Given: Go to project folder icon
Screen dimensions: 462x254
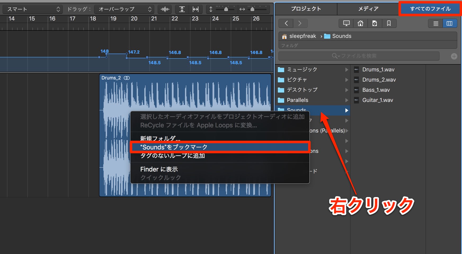Looking at the screenshot, I should (x=375, y=23).
